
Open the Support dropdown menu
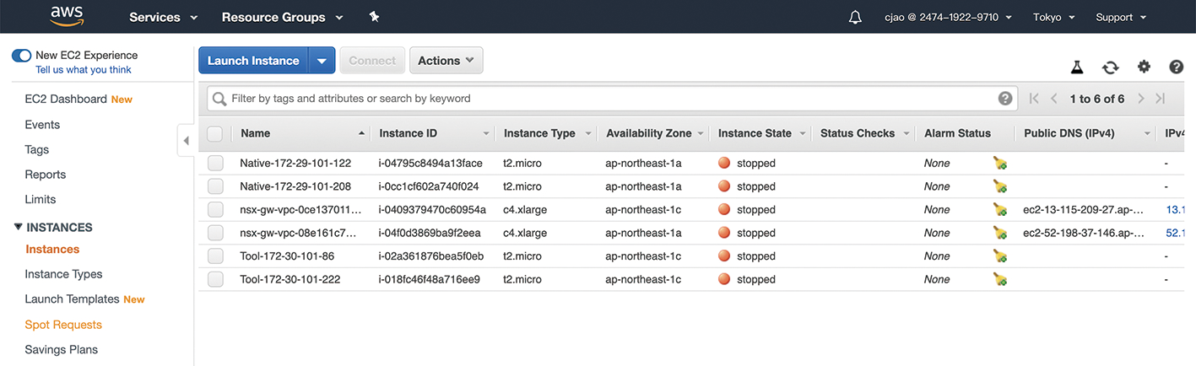pyautogui.click(x=1120, y=17)
